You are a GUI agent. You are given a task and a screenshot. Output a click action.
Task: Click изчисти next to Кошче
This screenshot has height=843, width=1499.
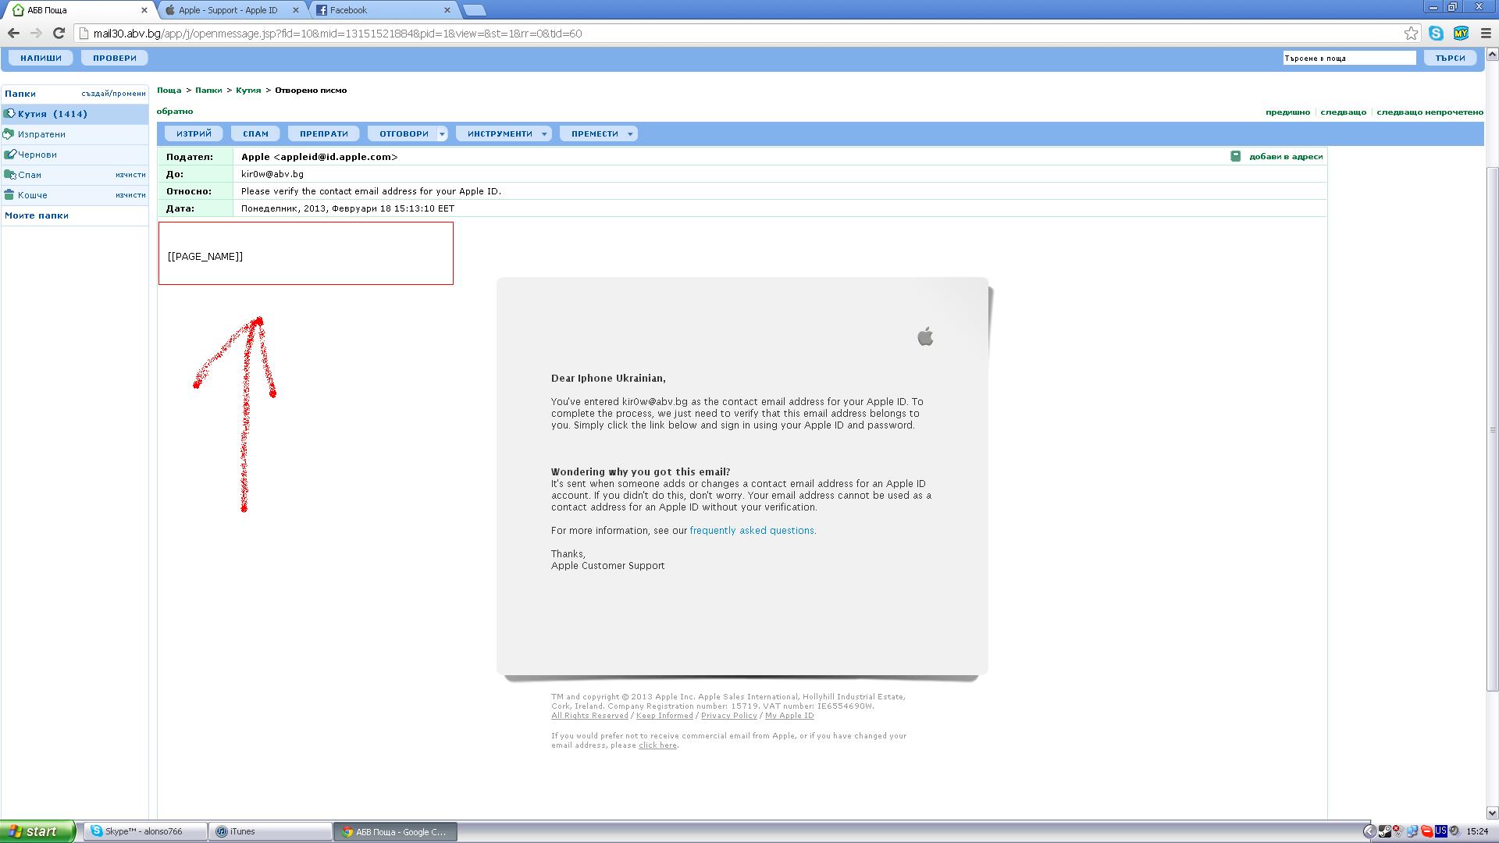point(130,195)
